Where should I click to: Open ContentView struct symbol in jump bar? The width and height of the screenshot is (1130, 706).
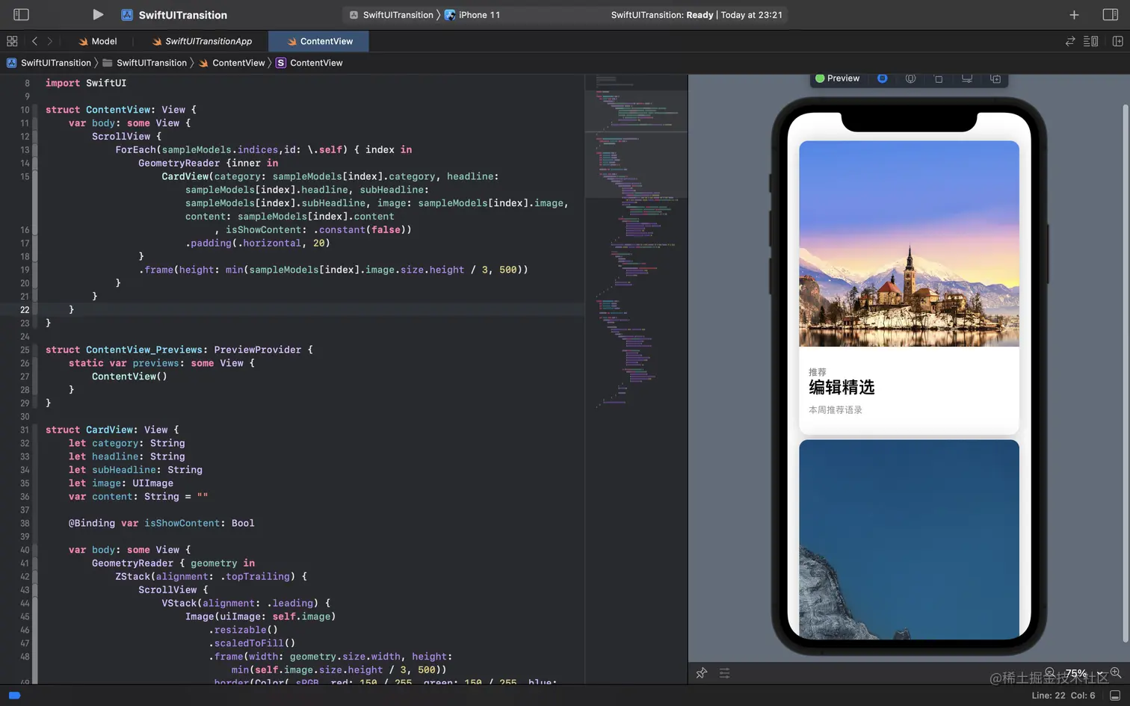tap(309, 63)
